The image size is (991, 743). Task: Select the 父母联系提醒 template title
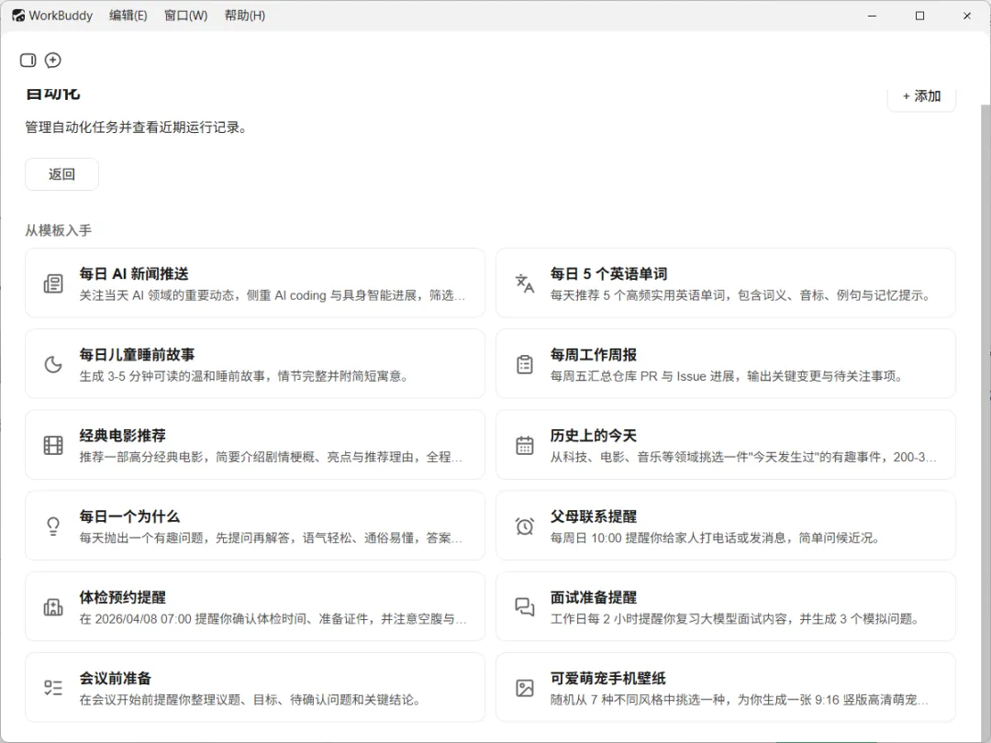click(594, 516)
